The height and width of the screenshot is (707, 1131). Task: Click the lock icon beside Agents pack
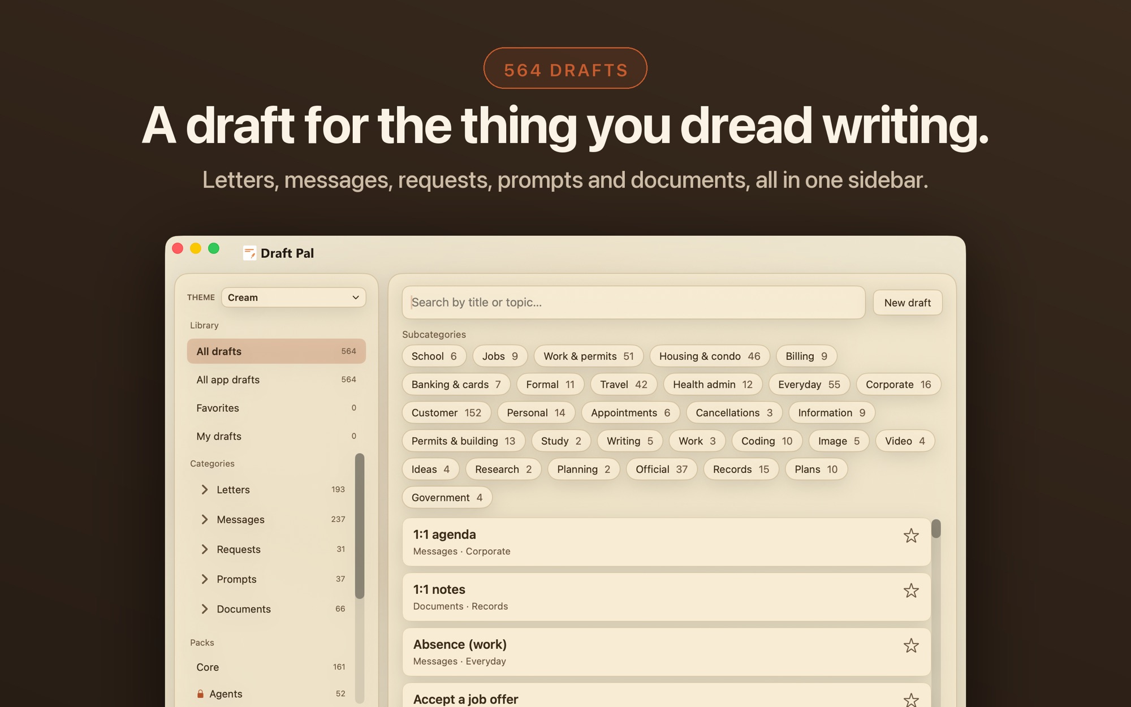[200, 693]
